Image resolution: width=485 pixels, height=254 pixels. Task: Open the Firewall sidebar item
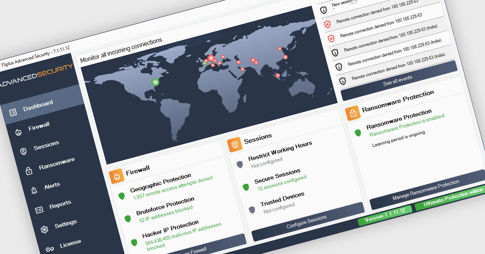tap(39, 126)
